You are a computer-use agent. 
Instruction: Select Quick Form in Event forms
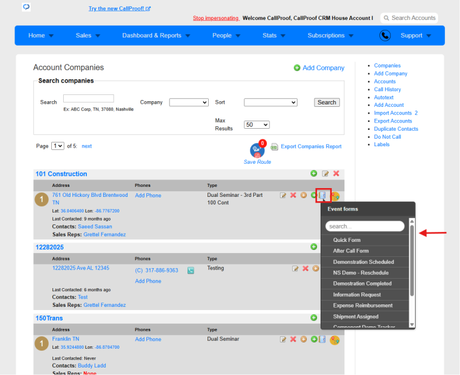click(365, 240)
